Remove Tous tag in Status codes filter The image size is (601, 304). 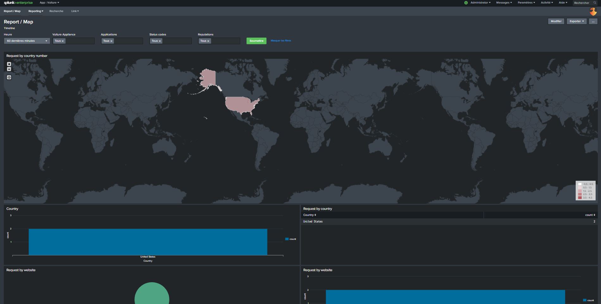pos(160,41)
